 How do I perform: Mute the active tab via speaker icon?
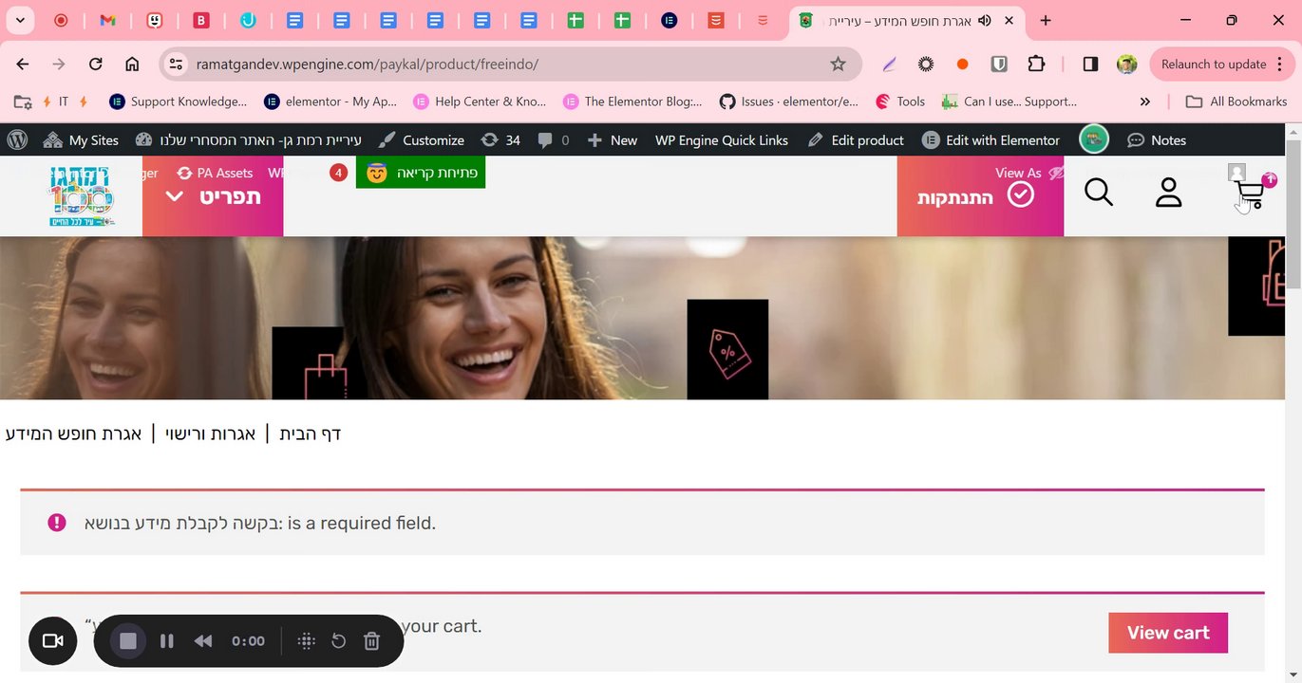985,20
